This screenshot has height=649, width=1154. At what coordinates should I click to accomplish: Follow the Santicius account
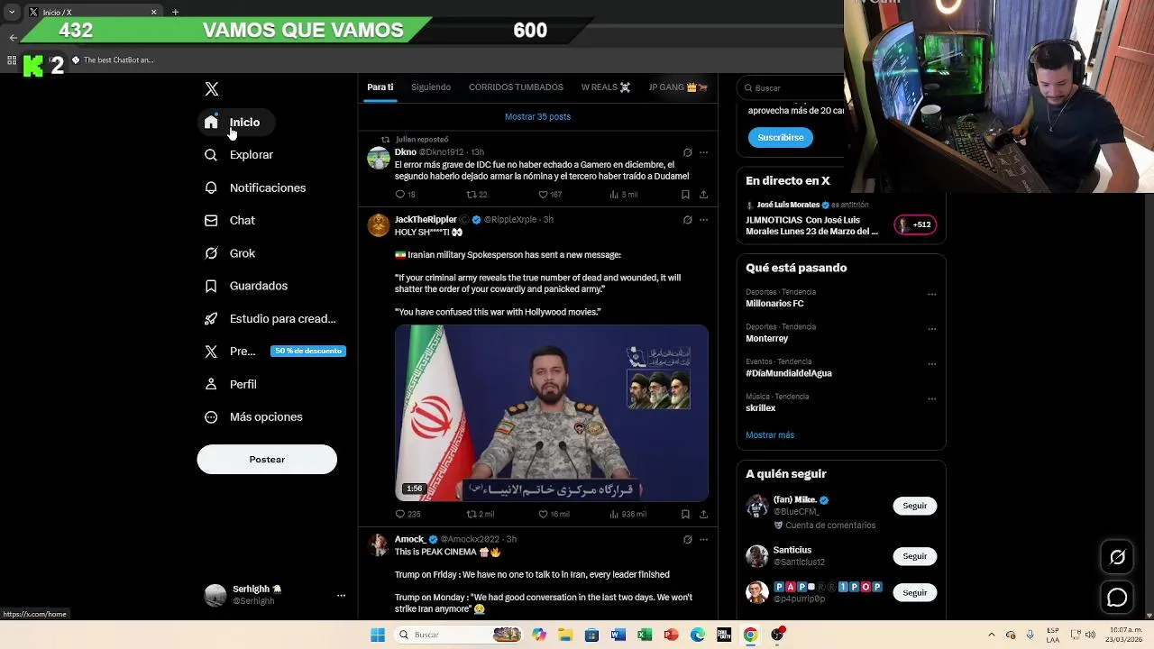coord(915,556)
